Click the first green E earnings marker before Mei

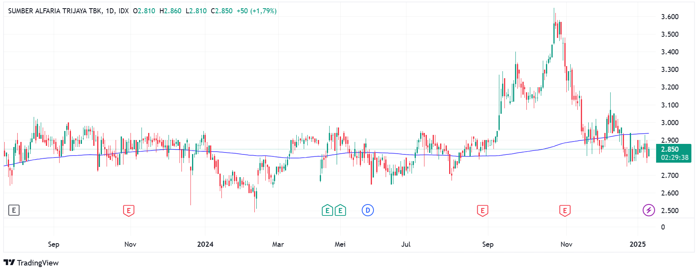[327, 210]
